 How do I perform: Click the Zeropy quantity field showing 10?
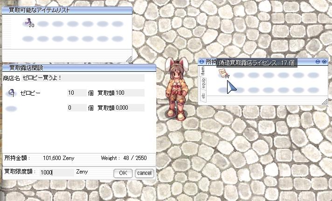pyautogui.click(x=76, y=93)
